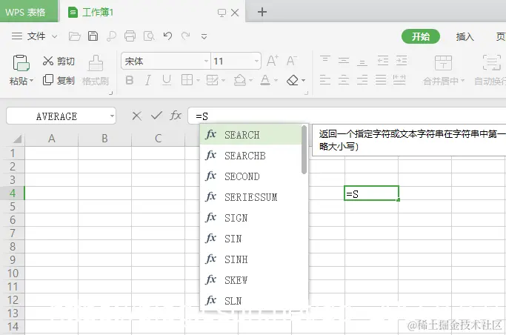Increase font size with A+ icon
506x335 pixels.
pos(273,61)
